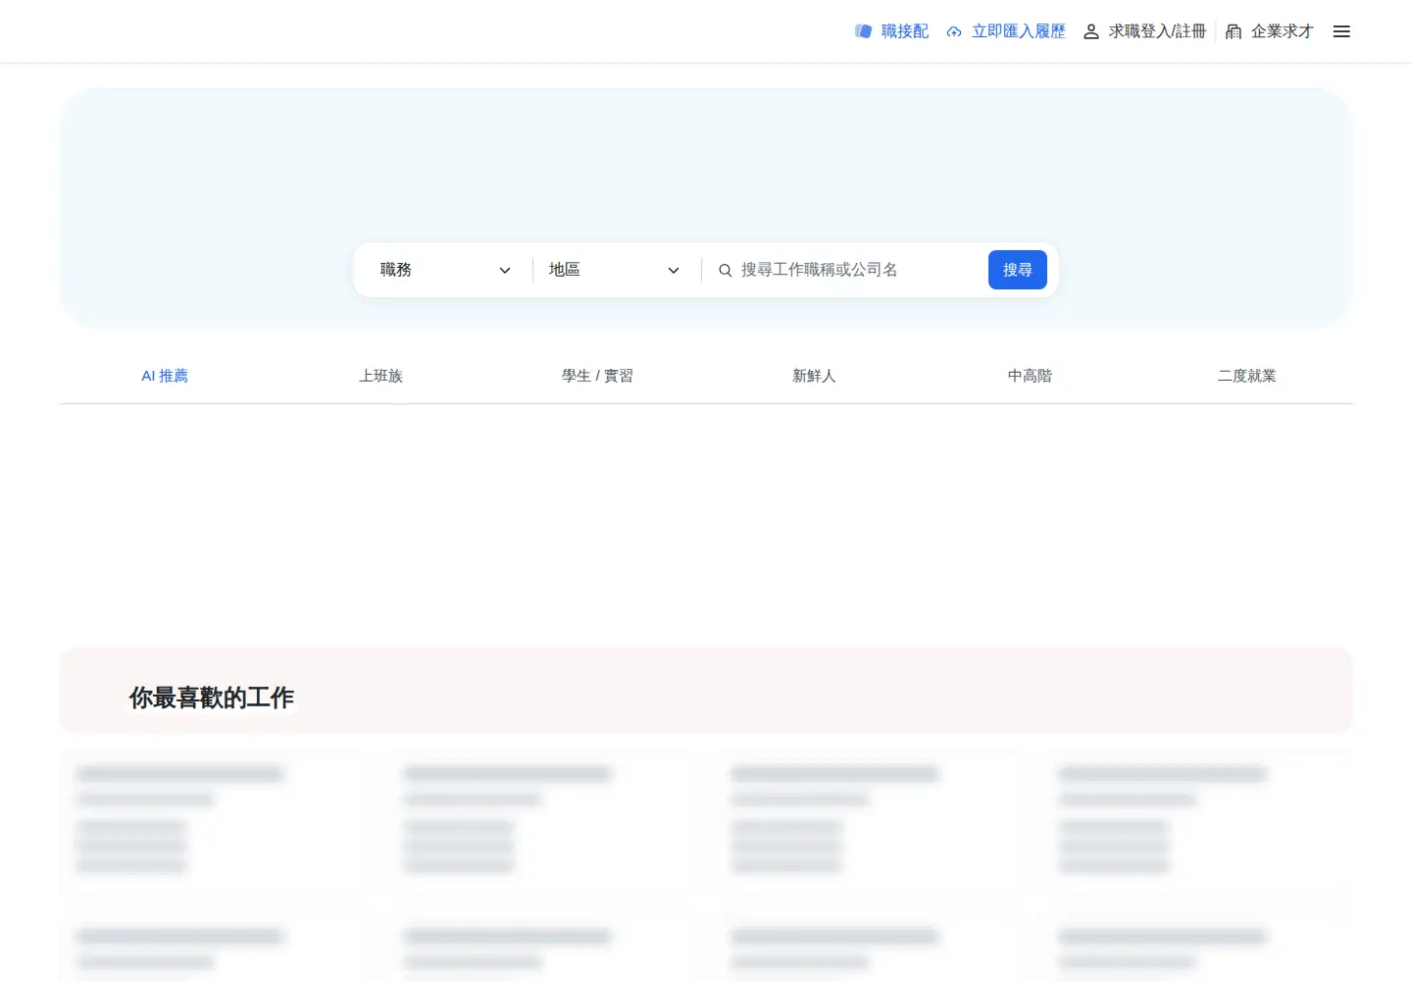Switch to the 中高階 tab
This screenshot has width=1412, height=981.
click(x=1030, y=376)
